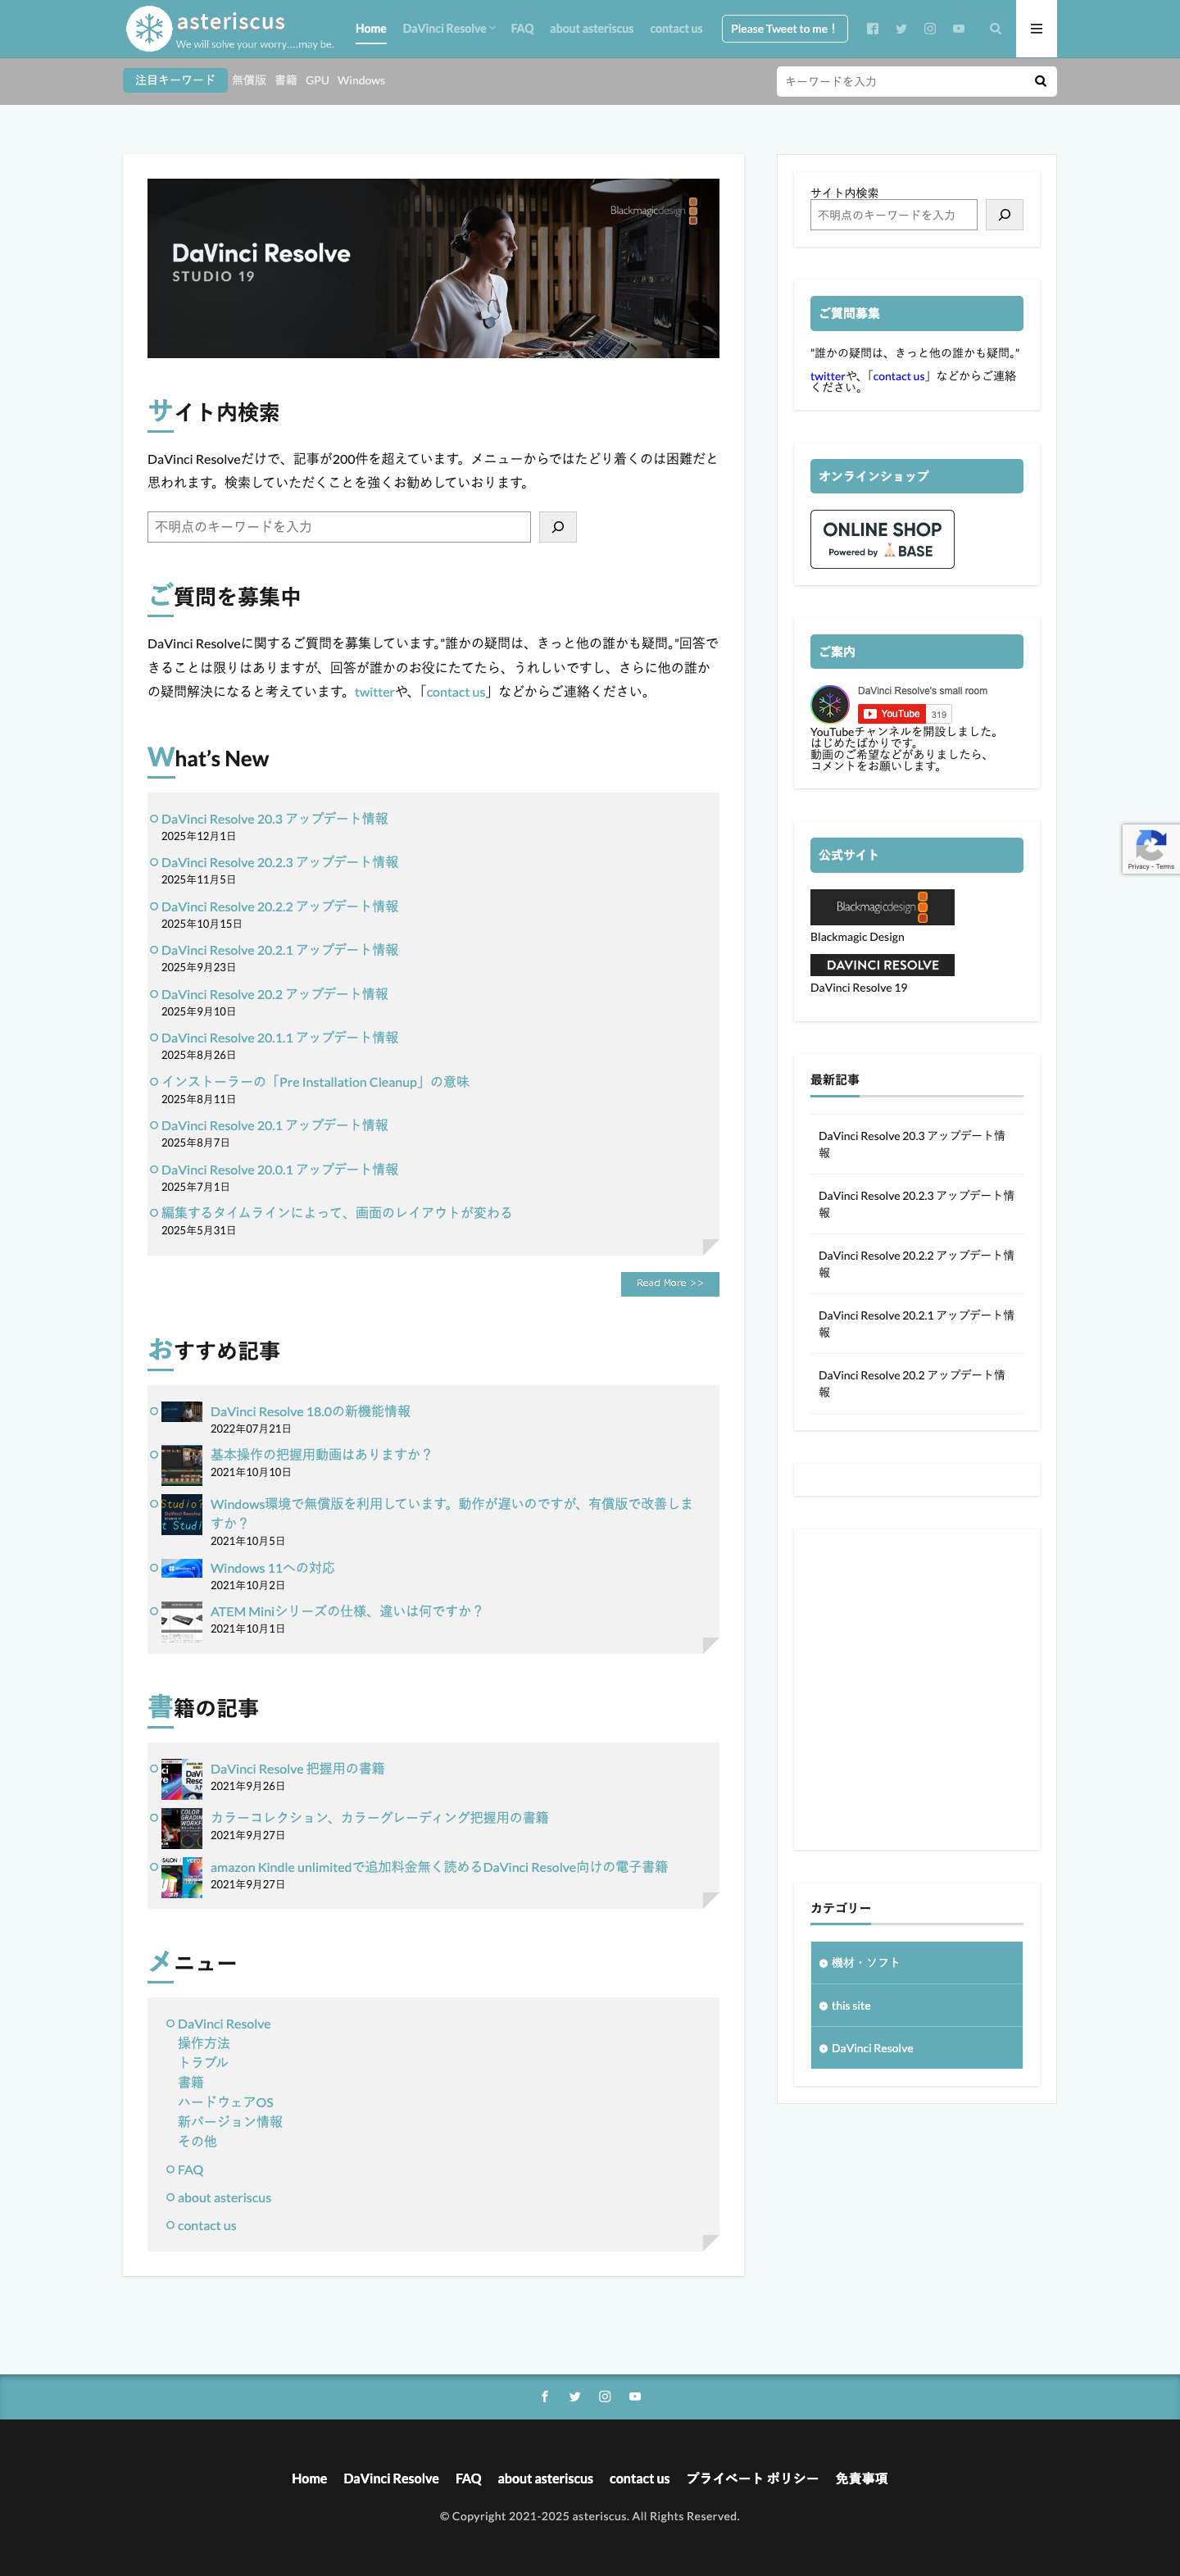1180x2576 pixels.
Task: Open footer YouTube icon
Action: pyautogui.click(x=635, y=2396)
